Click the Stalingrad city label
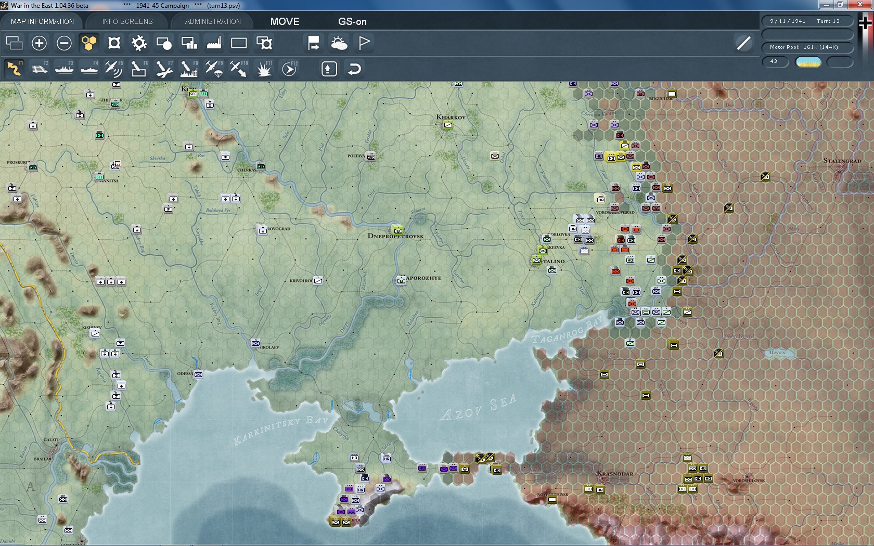 [842, 161]
